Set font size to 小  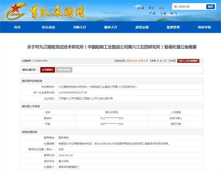[164, 61]
